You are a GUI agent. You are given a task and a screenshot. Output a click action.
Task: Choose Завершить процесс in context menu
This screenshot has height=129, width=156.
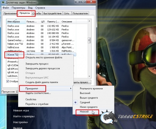pos(37,64)
